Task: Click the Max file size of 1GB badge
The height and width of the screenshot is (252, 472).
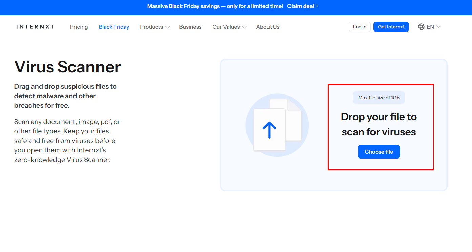Action: [379, 98]
